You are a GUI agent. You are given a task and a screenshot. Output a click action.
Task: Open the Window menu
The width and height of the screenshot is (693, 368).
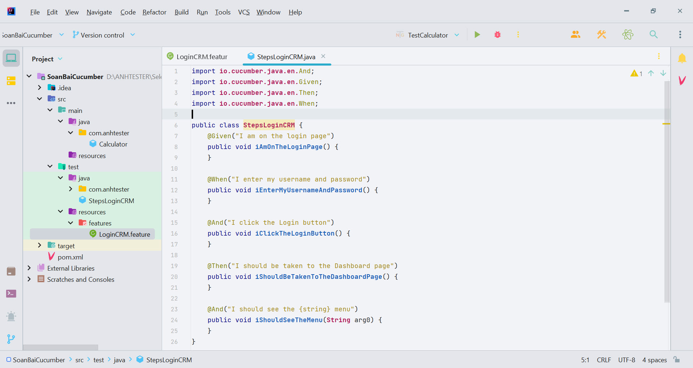tap(269, 12)
